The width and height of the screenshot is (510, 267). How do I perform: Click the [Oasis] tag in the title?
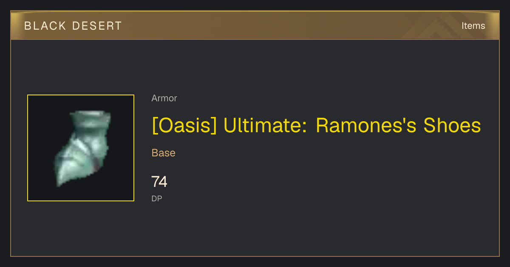coord(184,125)
